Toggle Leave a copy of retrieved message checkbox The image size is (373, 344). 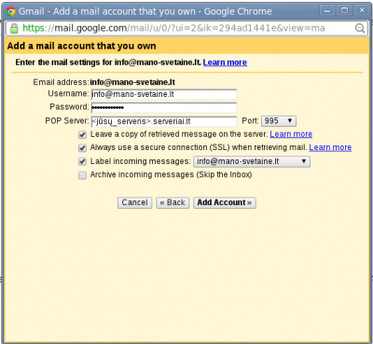[82, 135]
